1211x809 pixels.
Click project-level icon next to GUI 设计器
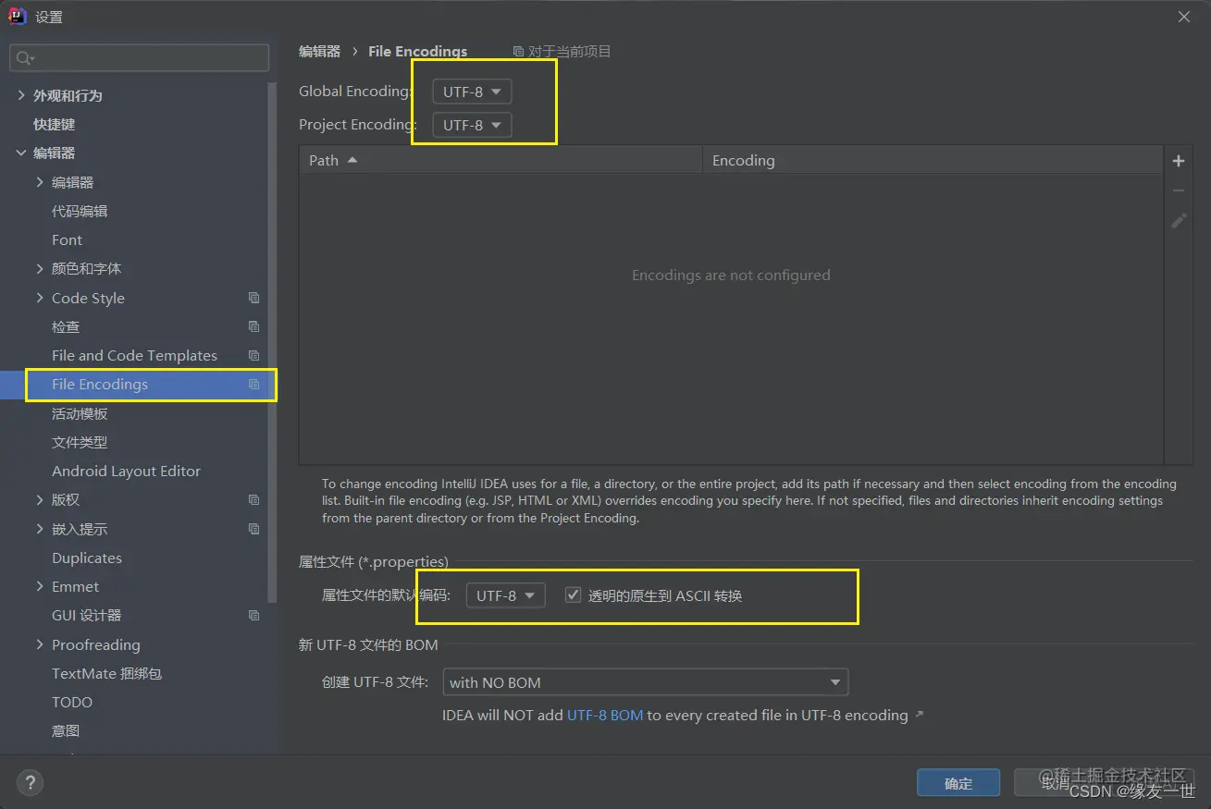(253, 615)
